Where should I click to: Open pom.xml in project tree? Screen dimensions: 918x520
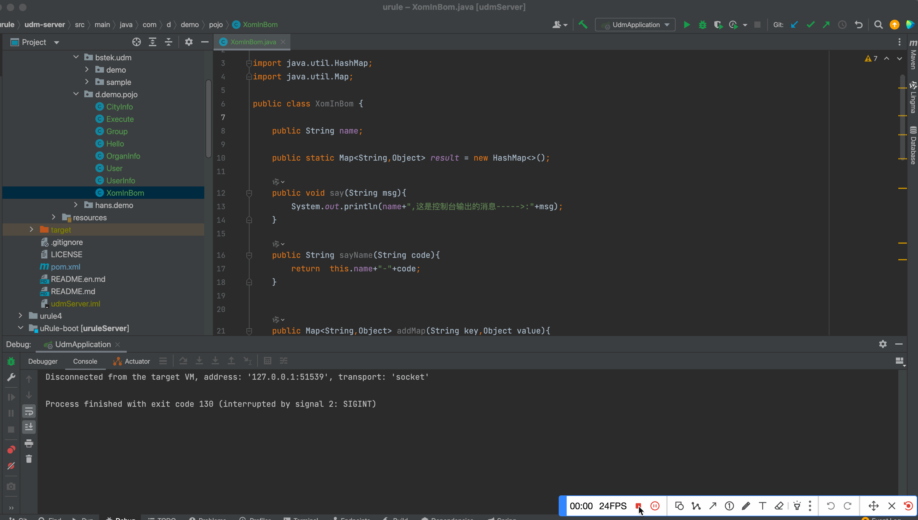tap(65, 267)
